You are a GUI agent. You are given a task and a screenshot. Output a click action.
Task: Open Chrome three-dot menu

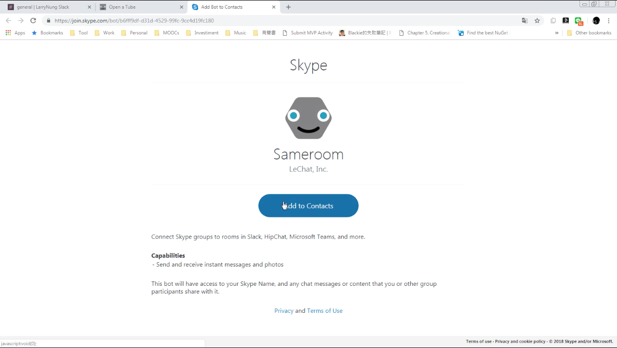pyautogui.click(x=609, y=21)
